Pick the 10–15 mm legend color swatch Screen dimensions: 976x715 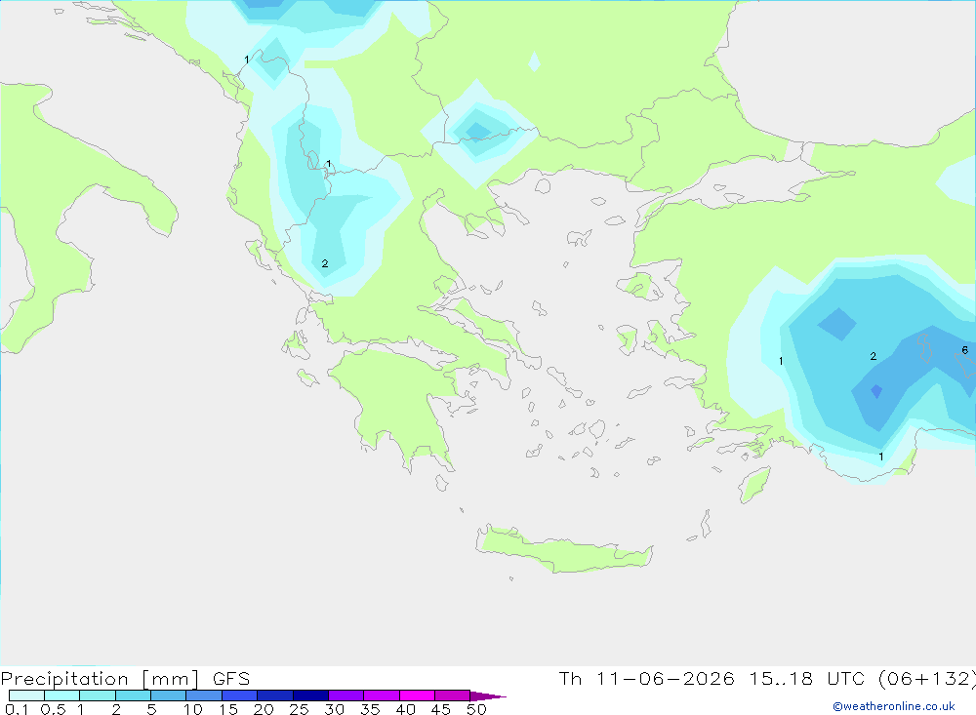click(204, 695)
